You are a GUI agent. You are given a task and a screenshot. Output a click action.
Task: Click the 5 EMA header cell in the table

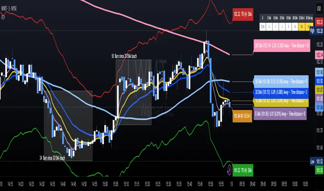[x=269, y=18]
